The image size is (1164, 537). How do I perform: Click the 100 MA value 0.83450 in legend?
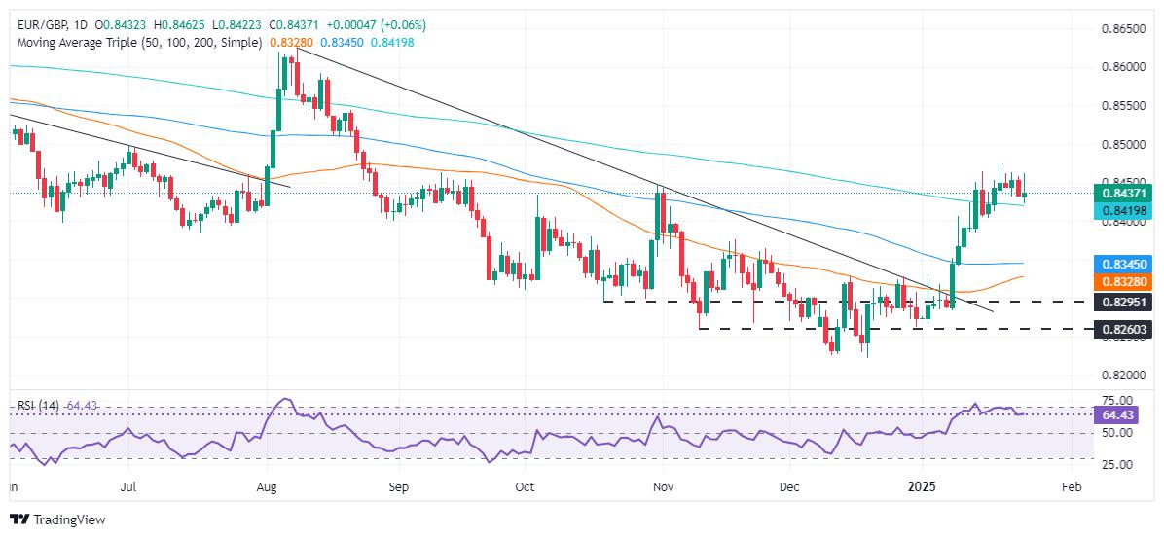(x=341, y=44)
